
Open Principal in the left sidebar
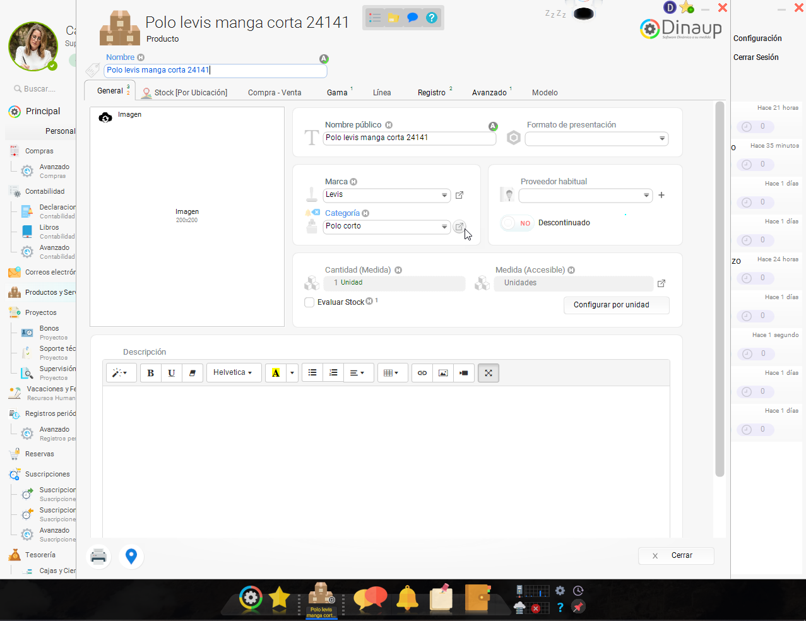[42, 112]
